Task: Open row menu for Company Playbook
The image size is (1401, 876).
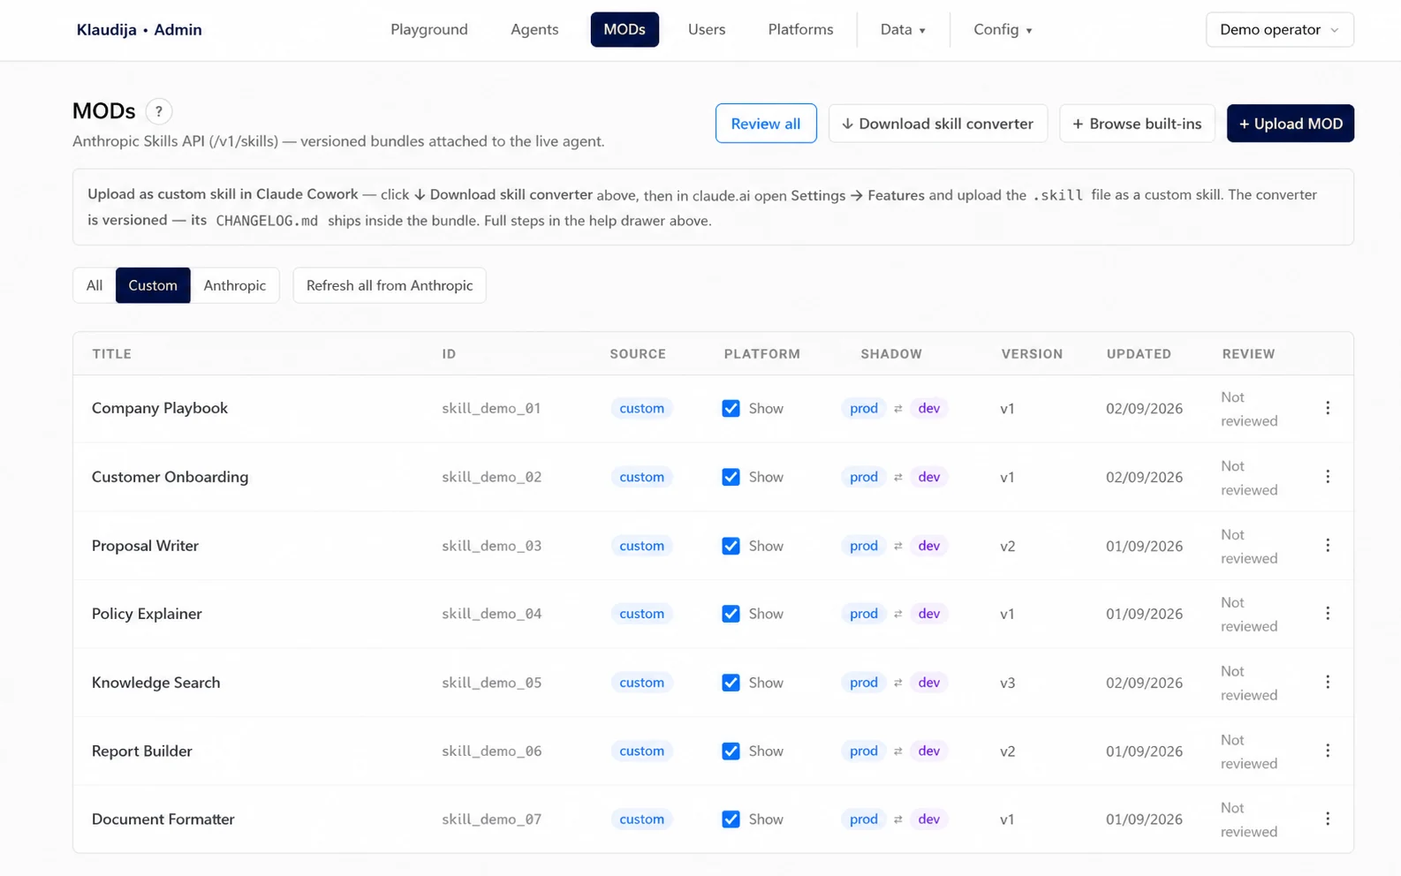Action: pos(1327,408)
